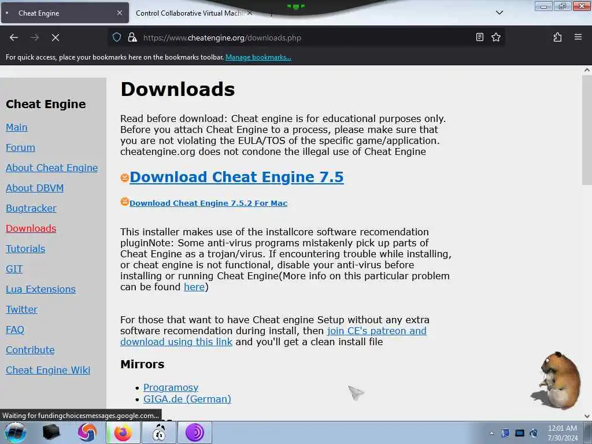Open the Twitter link

(21, 309)
